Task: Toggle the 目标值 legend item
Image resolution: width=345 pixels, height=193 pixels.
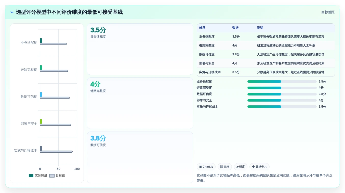Action: 57,175
